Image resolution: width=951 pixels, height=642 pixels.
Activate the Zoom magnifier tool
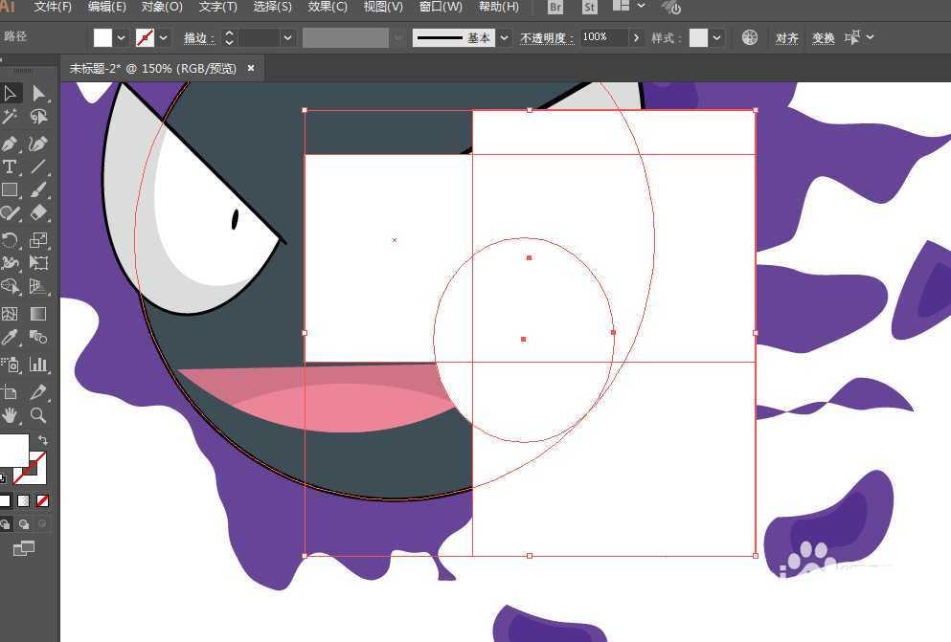(38, 415)
